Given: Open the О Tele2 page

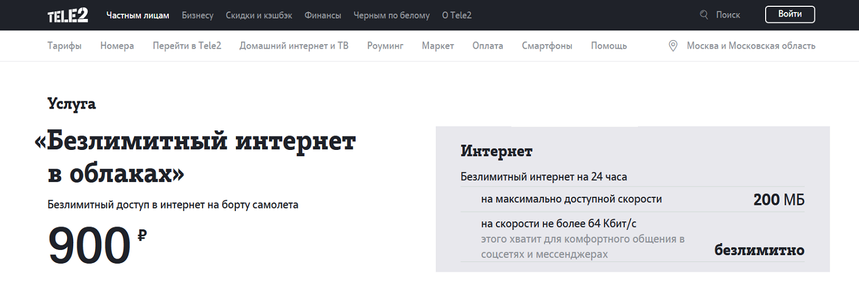Looking at the screenshot, I should point(457,15).
